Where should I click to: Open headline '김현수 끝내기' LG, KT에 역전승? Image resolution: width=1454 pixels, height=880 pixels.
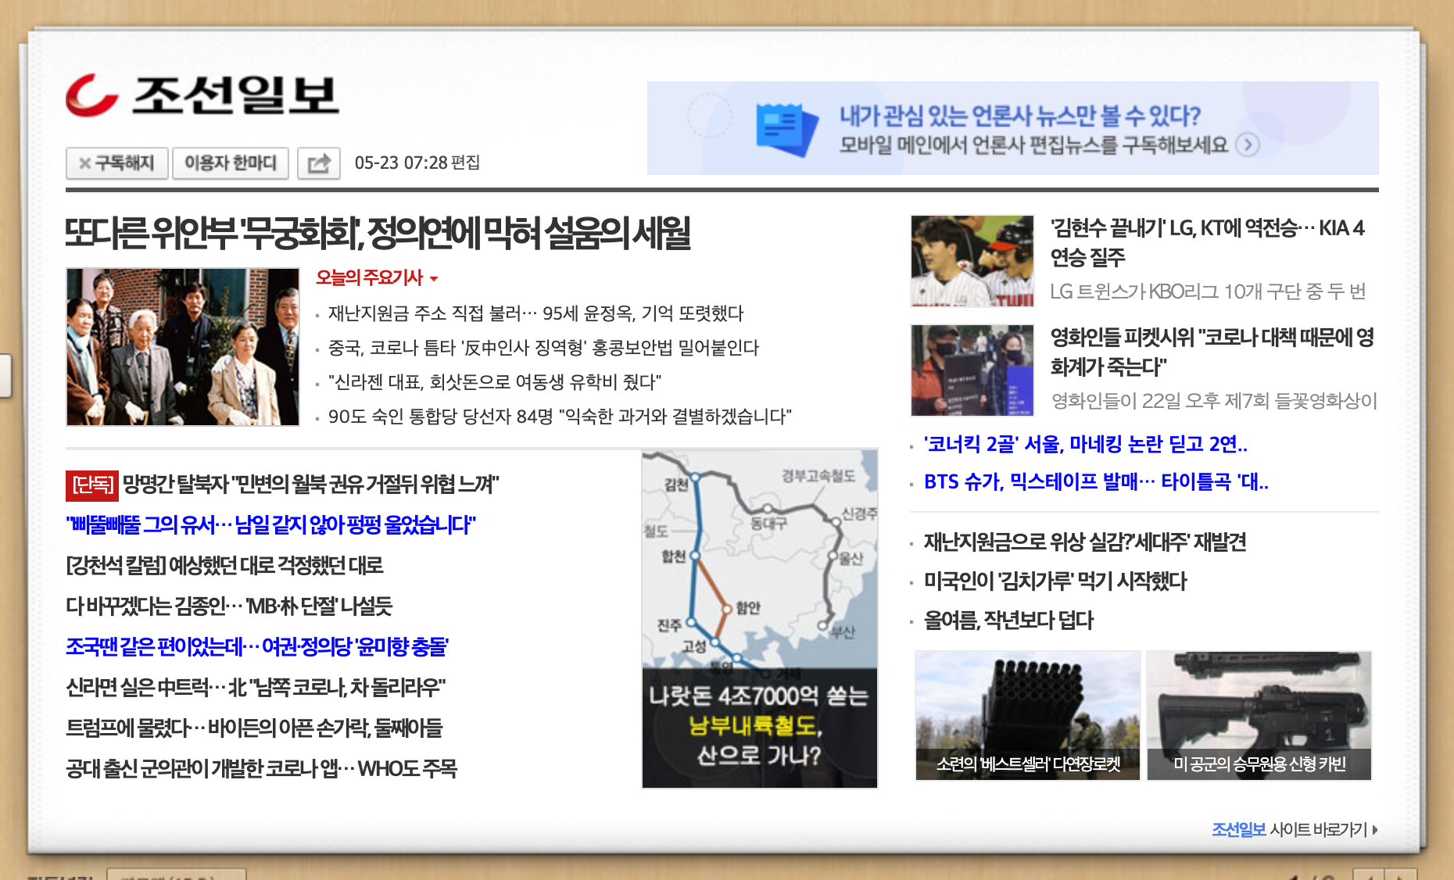click(x=1207, y=242)
